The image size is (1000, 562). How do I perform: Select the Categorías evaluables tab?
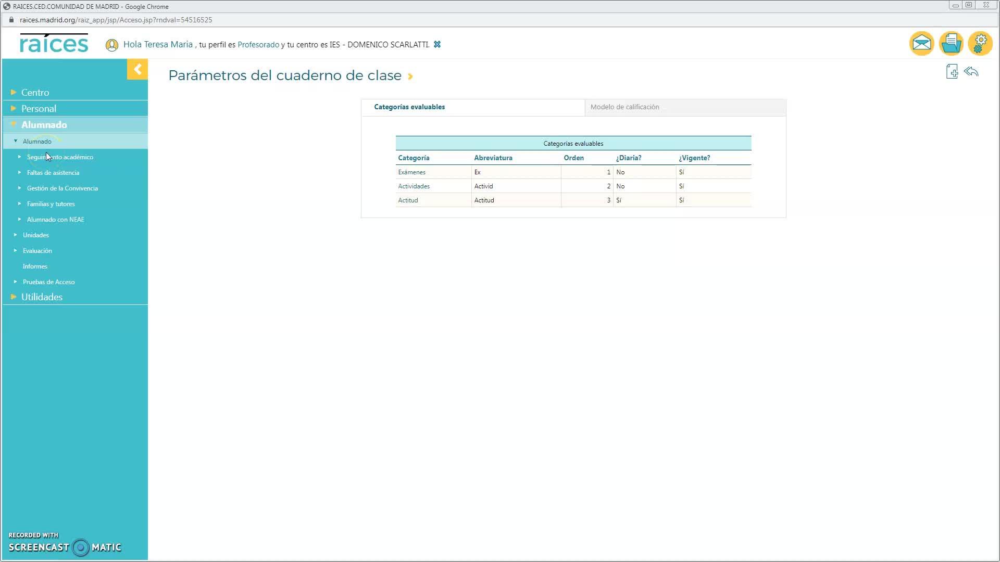pyautogui.click(x=409, y=107)
